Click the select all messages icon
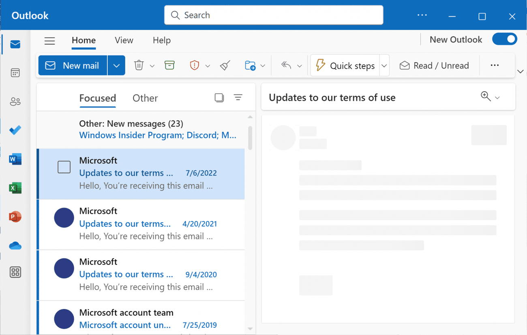 tap(219, 98)
